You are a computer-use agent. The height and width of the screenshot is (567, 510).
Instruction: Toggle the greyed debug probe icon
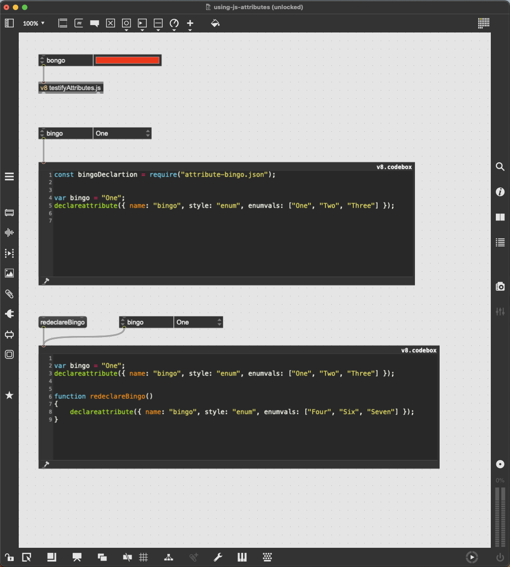coord(194,557)
